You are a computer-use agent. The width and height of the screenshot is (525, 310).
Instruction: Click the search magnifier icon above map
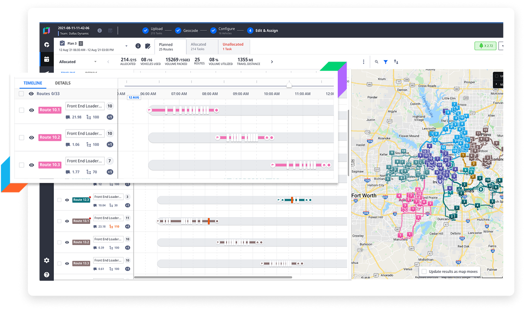pos(376,62)
